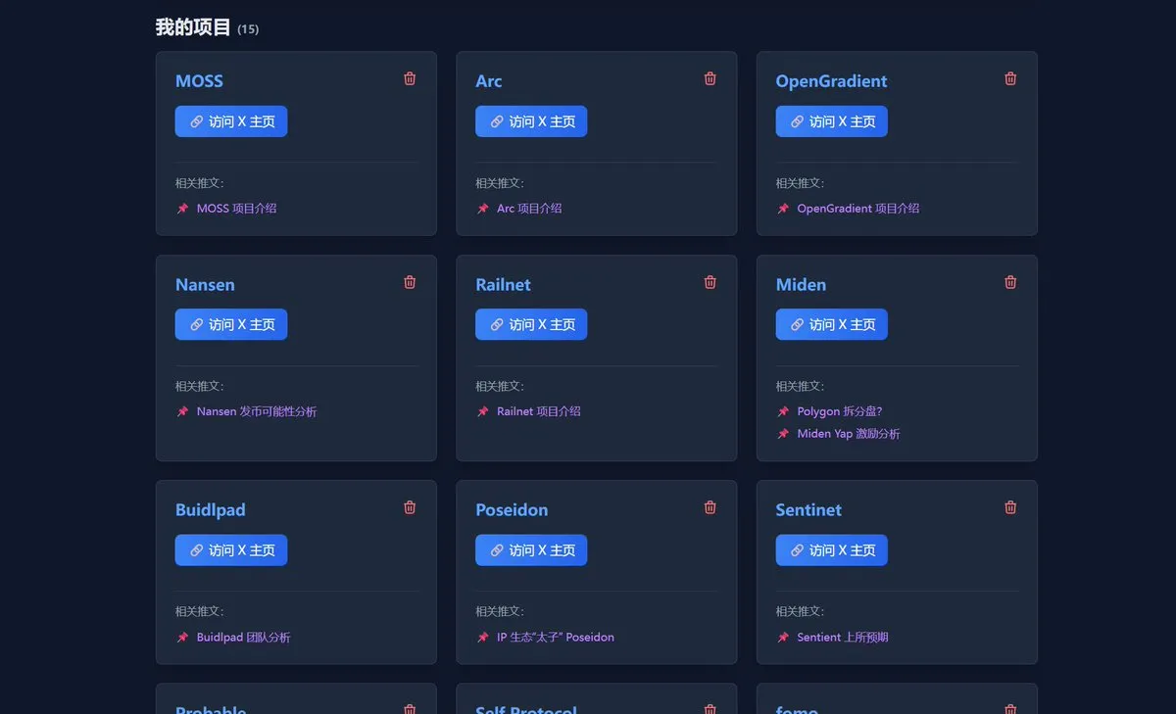Open the Sentient 上所预期 link
This screenshot has height=714, width=1176.
(x=842, y=638)
